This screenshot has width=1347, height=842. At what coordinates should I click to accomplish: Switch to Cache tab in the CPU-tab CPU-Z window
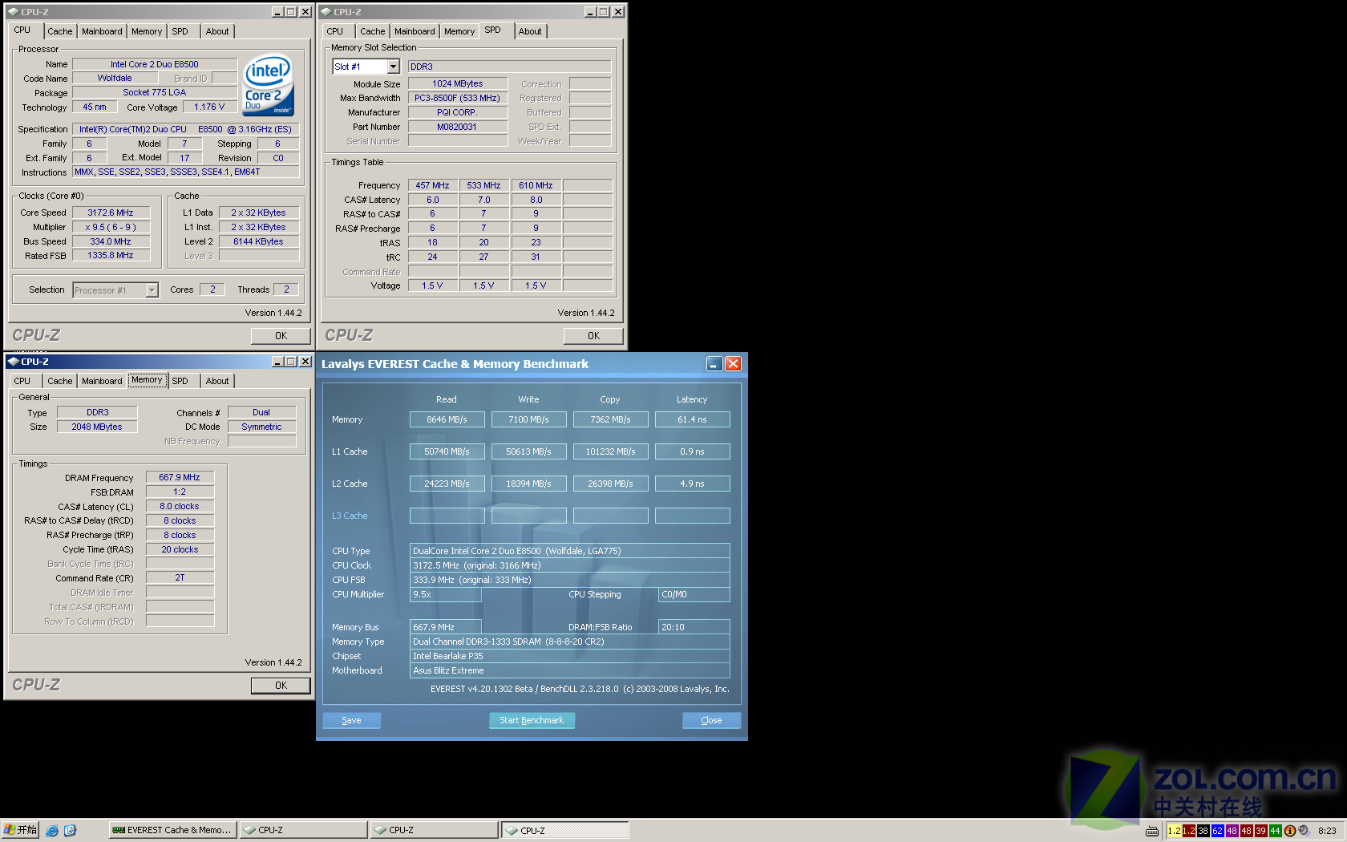tap(60, 31)
